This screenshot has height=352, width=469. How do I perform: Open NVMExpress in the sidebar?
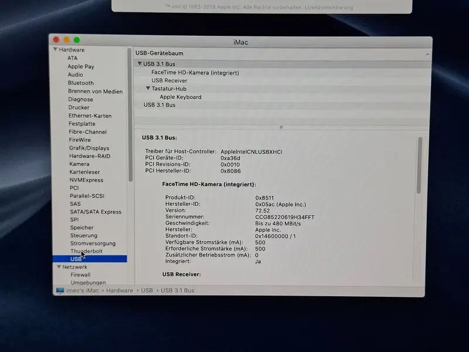[86, 180]
